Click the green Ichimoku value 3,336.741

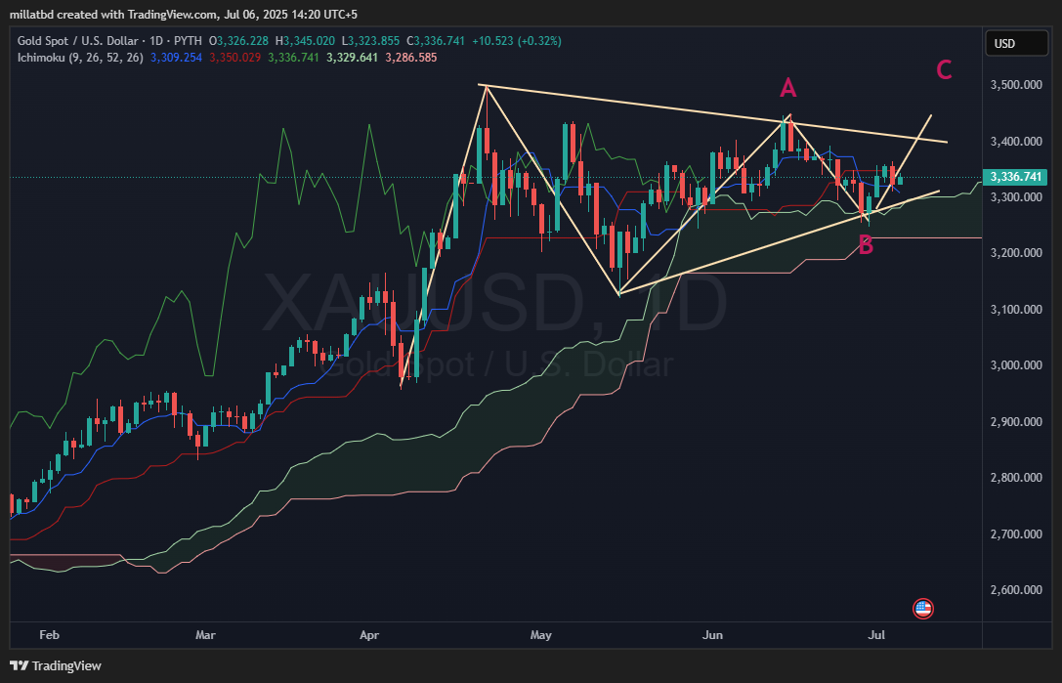tap(293, 58)
